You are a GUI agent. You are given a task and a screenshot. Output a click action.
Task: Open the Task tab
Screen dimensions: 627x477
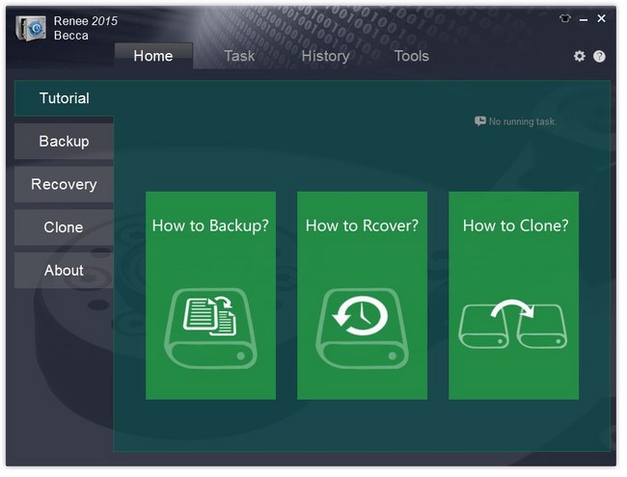239,56
